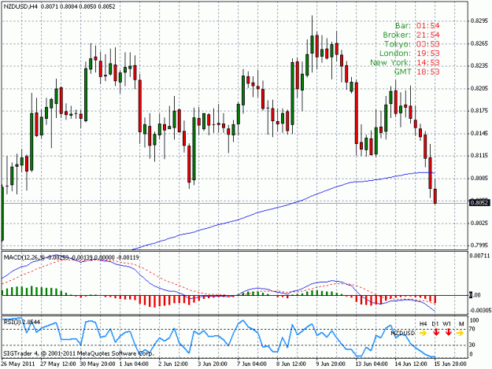Viewport: 492px width, 369px height.
Task: Click the GMT 18:53 clock label
Action: pos(417,72)
